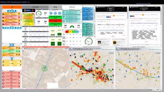Collapse the chart section in the left Twitter panel
This screenshot has width=164, height=92.
point(97,19)
